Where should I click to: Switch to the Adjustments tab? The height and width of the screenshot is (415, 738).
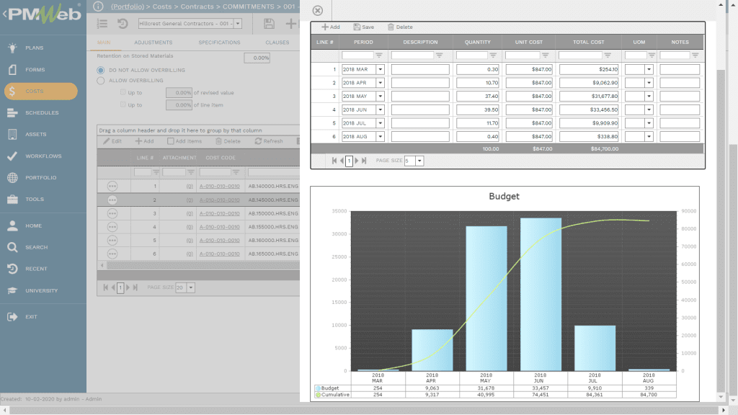[154, 43]
